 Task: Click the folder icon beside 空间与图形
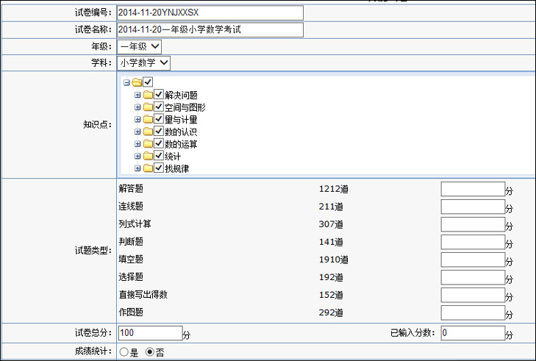tap(148, 107)
